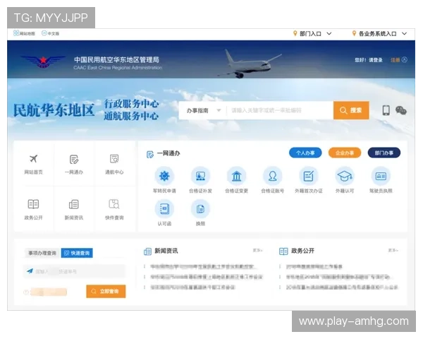Screen dimensions: 423x339
Task: Open the 办事指南 search category dropdown
Action: click(204, 110)
